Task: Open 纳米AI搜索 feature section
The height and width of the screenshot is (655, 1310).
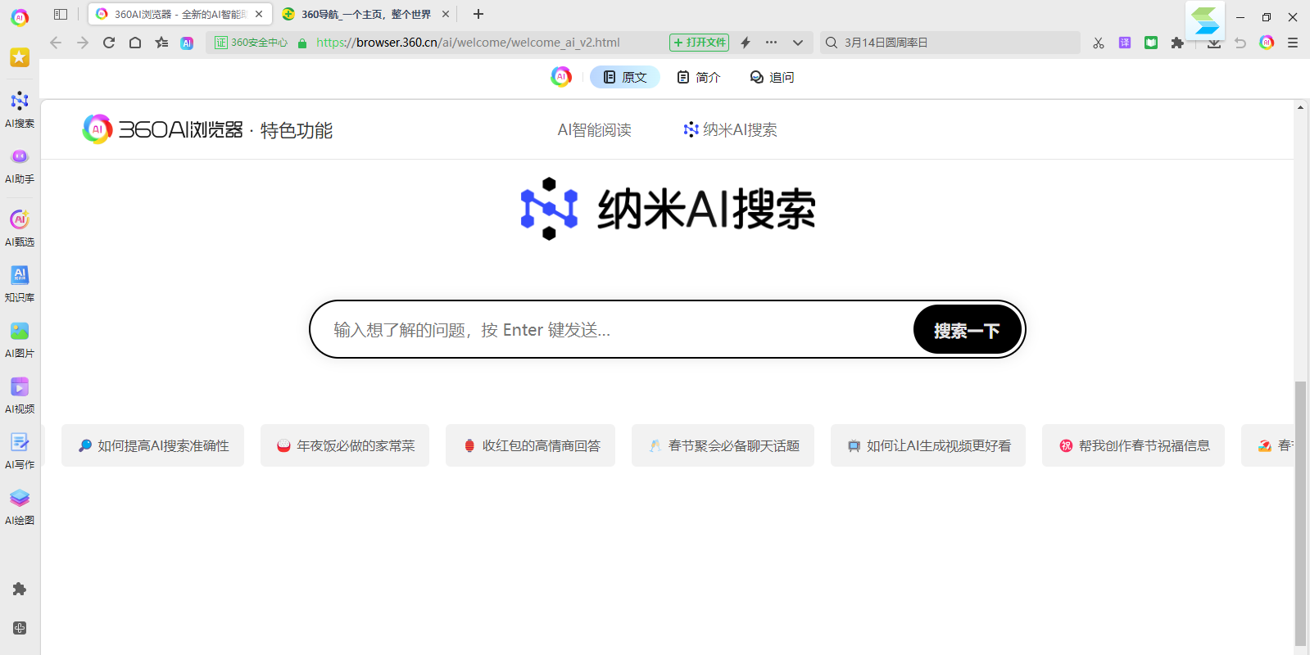Action: [731, 130]
